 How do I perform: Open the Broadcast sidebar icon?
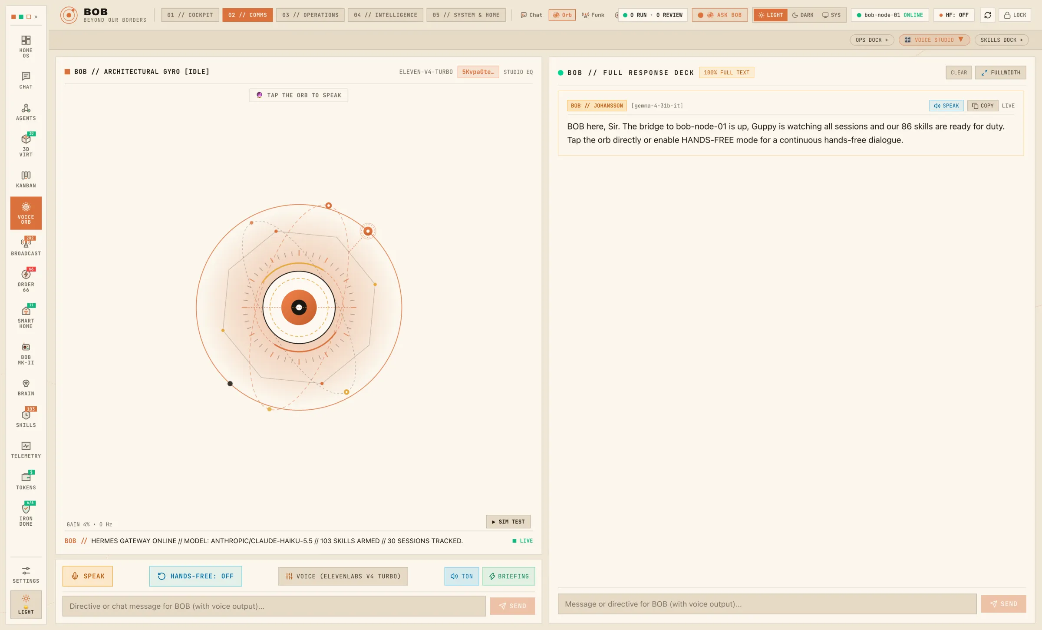[26, 247]
